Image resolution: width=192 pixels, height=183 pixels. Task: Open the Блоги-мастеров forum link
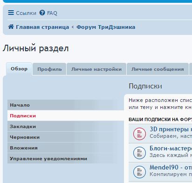[x=171, y=149]
